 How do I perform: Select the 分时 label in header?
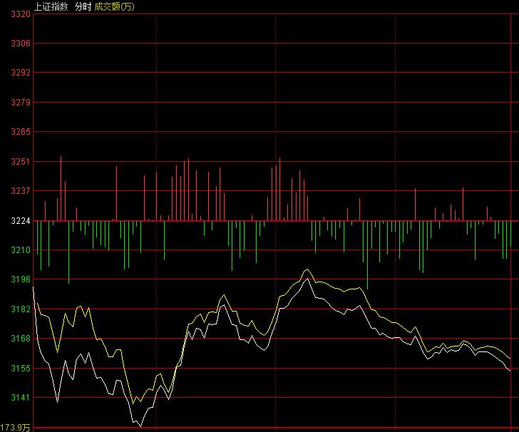click(x=83, y=6)
